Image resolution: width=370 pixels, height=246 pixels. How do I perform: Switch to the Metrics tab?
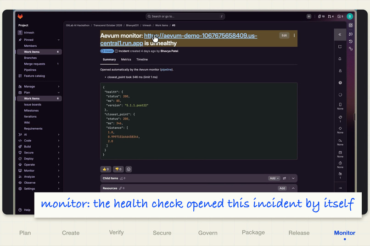point(126,60)
